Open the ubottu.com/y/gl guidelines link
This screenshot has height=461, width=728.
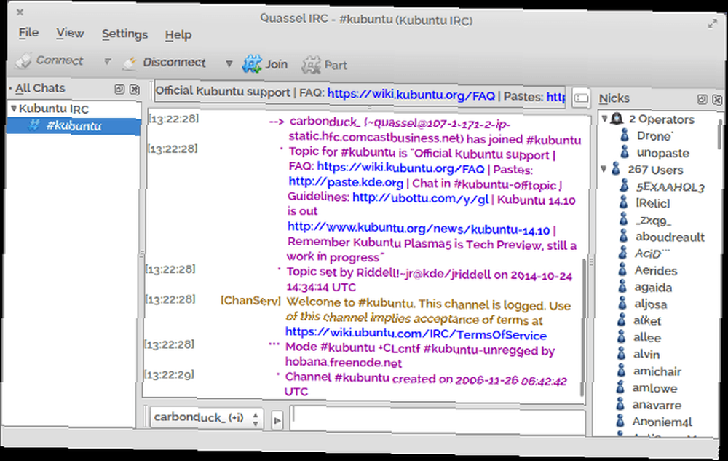421,198
